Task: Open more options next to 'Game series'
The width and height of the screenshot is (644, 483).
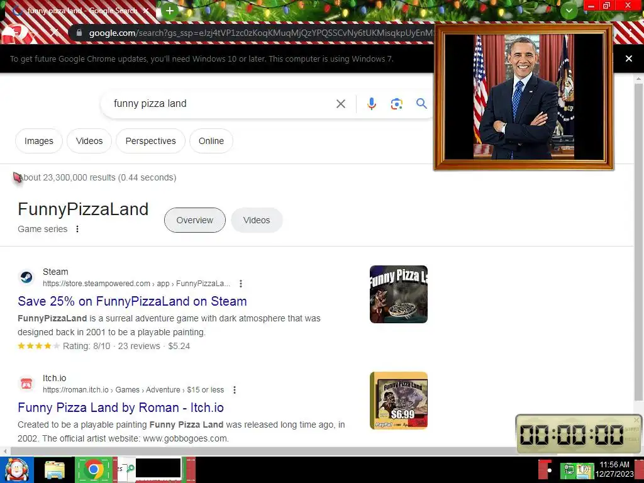Action: (77, 229)
